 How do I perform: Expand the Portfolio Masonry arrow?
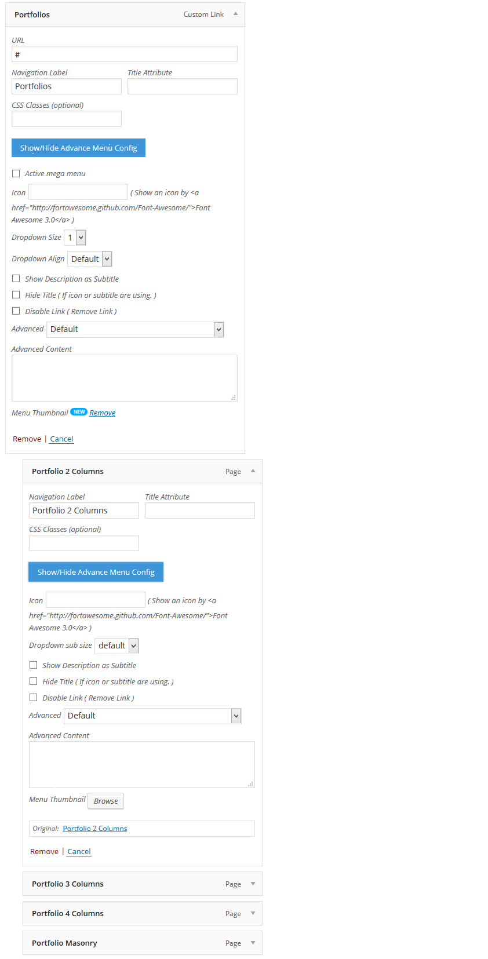tap(253, 943)
